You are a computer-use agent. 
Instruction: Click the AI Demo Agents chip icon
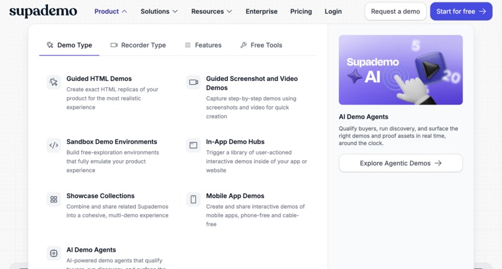click(x=54, y=253)
